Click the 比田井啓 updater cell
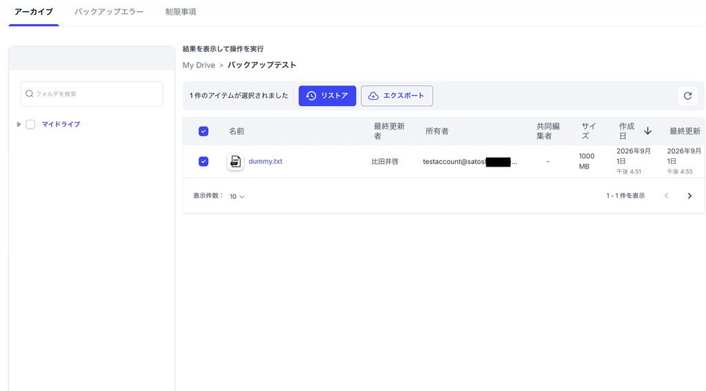This screenshot has width=706, height=391. click(x=385, y=161)
